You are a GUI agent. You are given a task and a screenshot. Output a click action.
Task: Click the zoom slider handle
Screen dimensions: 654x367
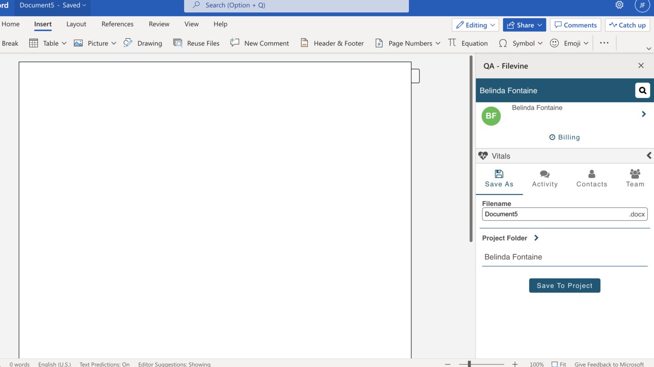coord(469,364)
